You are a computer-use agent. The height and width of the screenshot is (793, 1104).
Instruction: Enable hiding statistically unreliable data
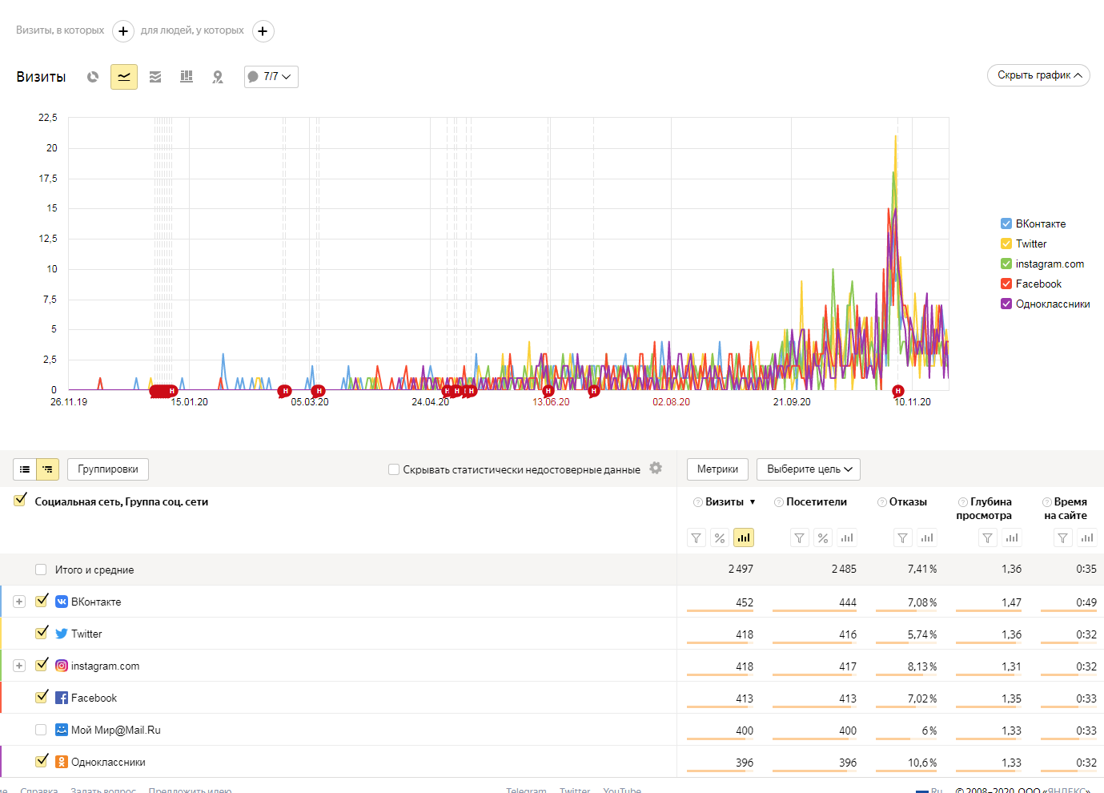coord(394,469)
